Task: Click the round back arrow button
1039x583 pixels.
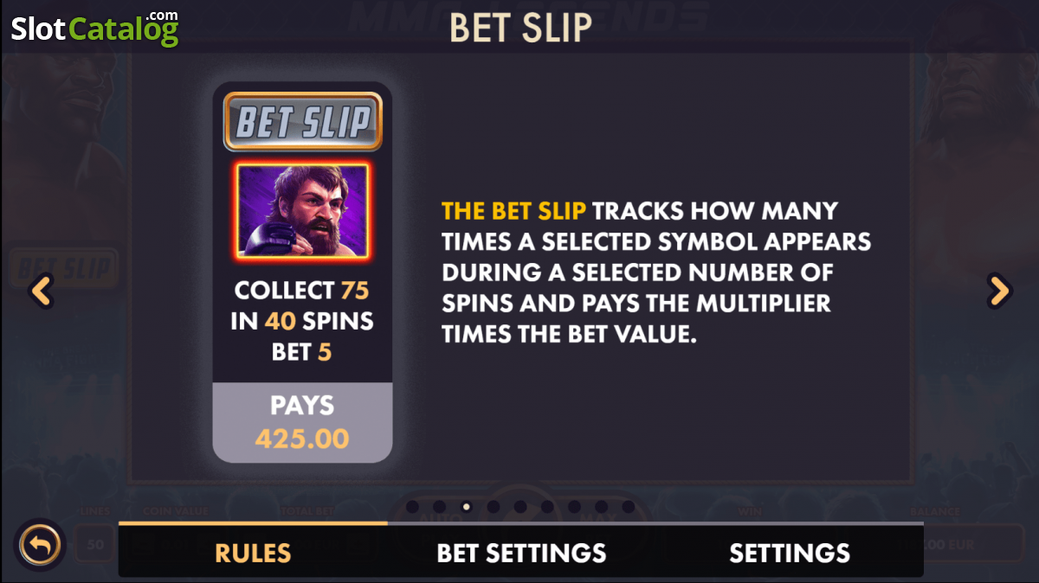Action: pyautogui.click(x=39, y=546)
